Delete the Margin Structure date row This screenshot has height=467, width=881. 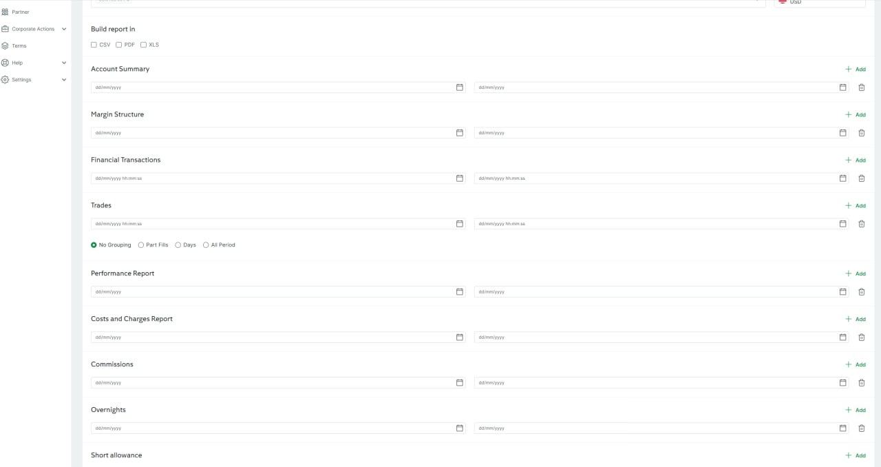pos(861,133)
